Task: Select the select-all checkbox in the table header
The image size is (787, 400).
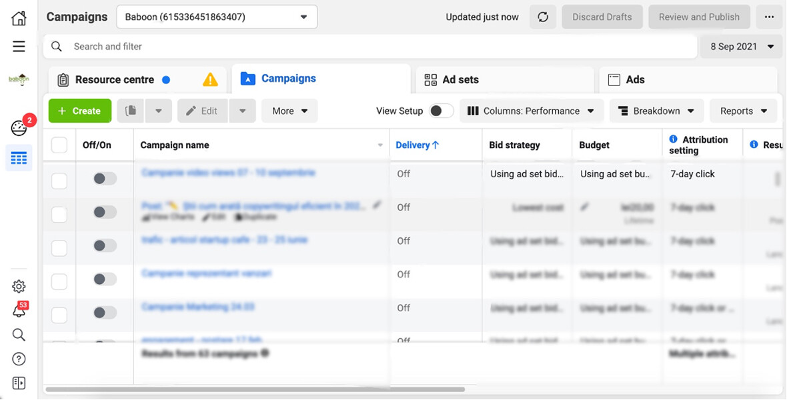Action: click(59, 145)
